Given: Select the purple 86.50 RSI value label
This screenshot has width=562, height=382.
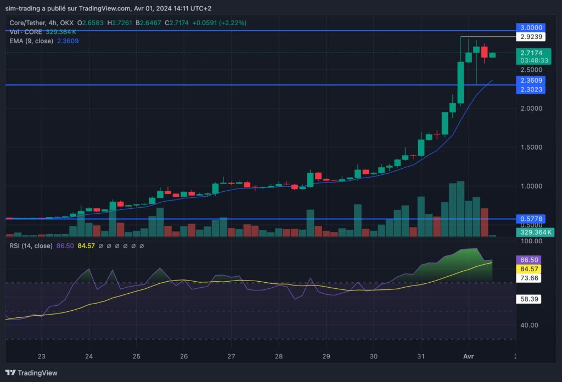Looking at the screenshot, I should pyautogui.click(x=529, y=260).
